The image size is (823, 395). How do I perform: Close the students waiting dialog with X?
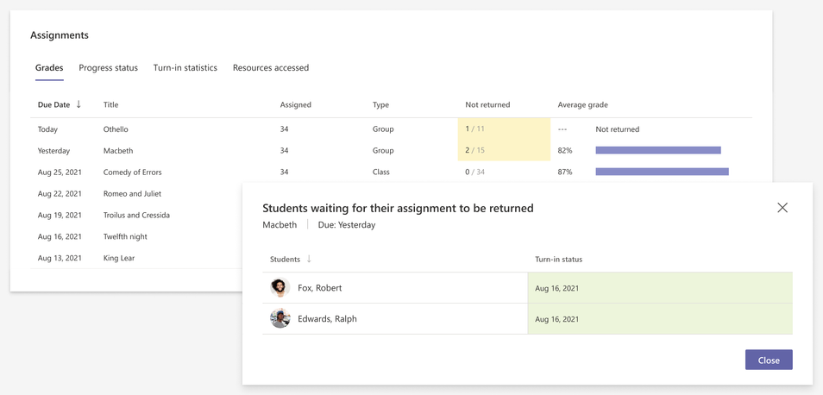tap(782, 208)
